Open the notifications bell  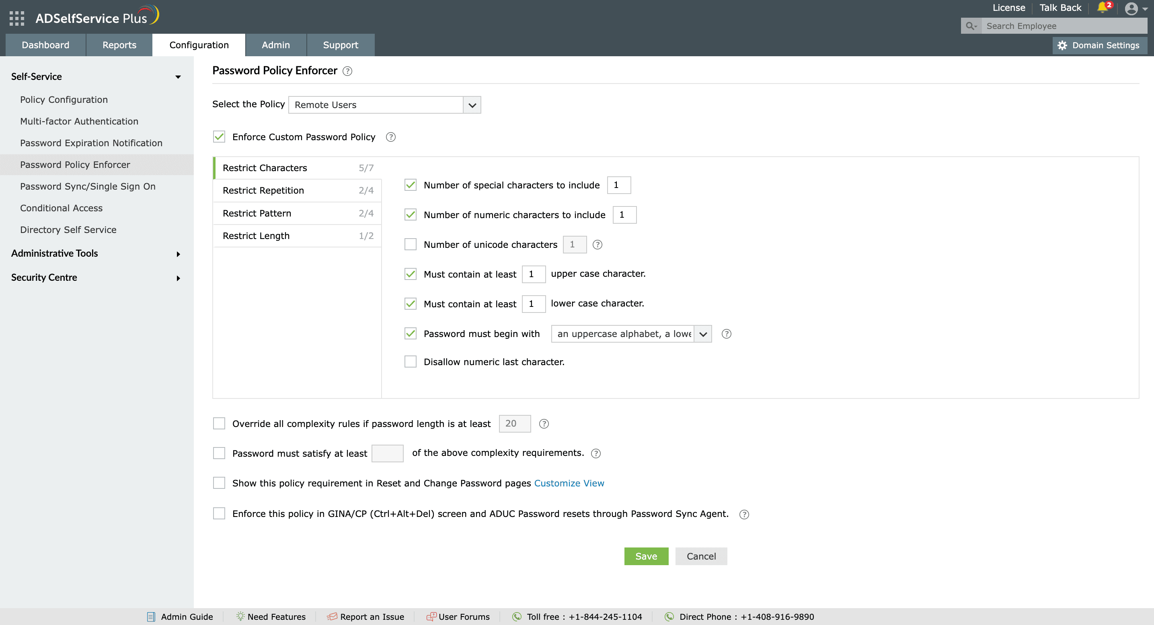coord(1103,8)
